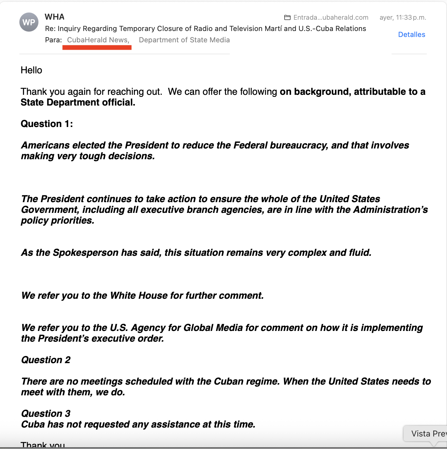Open the Detalles link
447x449 pixels.
pyautogui.click(x=412, y=35)
